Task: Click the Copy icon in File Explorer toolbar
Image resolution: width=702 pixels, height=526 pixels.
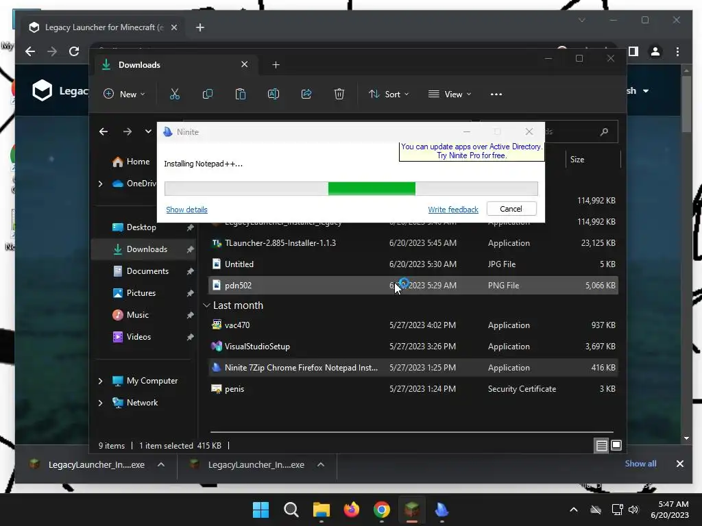Action: [x=207, y=94]
